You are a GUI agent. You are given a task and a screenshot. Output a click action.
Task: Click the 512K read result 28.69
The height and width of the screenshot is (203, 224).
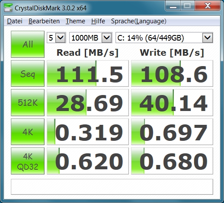pyautogui.click(x=88, y=102)
